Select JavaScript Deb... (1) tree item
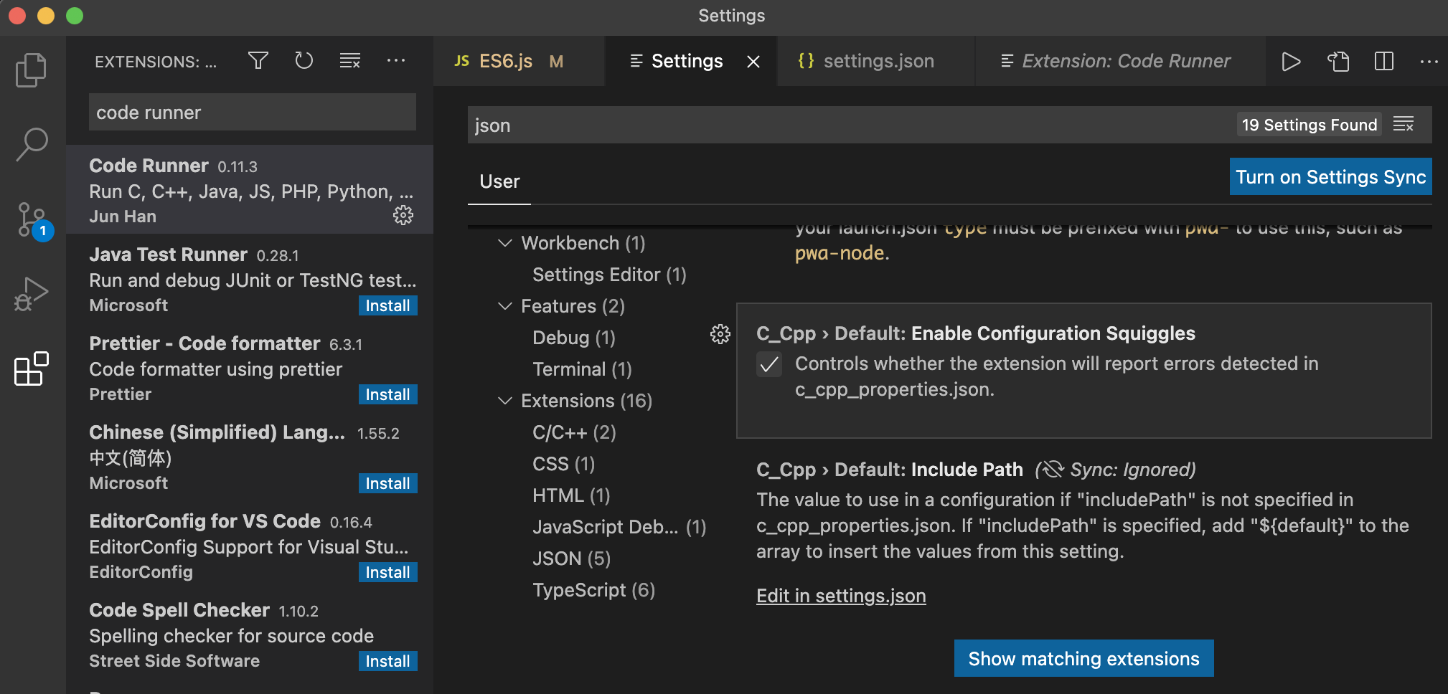 (x=619, y=527)
